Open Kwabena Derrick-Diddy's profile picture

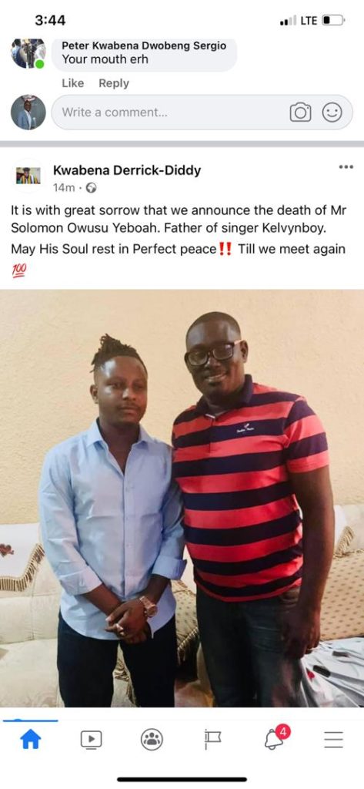coord(28,176)
